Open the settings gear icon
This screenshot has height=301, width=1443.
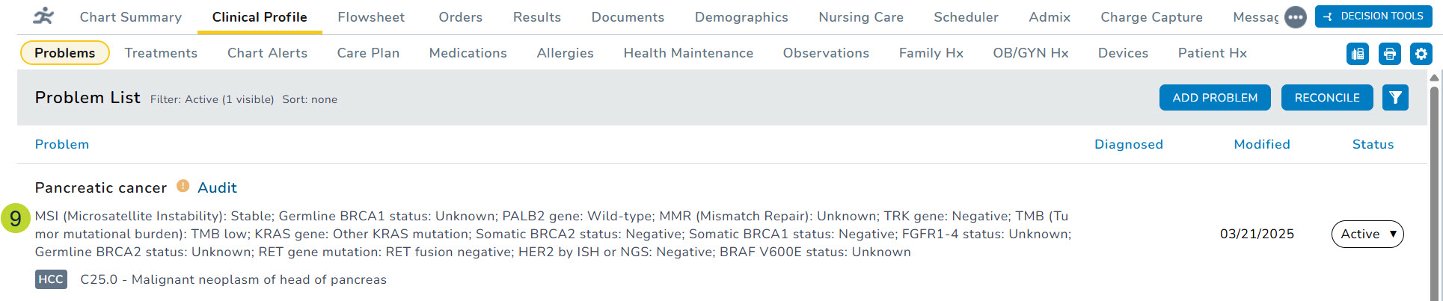pos(1421,54)
